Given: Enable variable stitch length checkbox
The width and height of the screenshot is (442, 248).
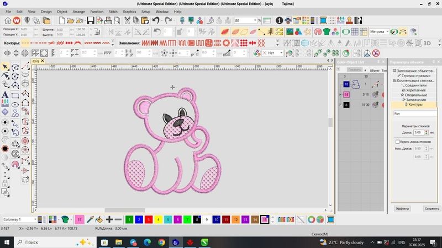Looking at the screenshot, I should click(x=397, y=142).
